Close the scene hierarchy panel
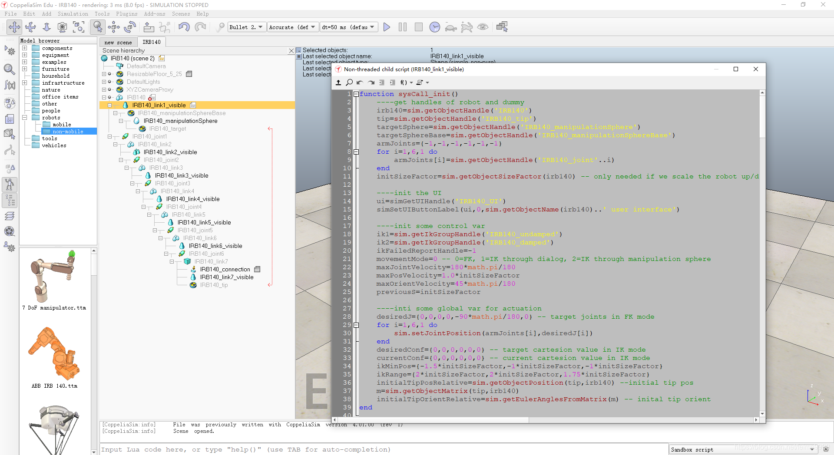Screen dimensions: 834x455 pos(291,51)
